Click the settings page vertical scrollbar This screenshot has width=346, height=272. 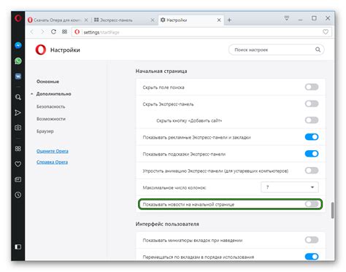(x=332, y=210)
